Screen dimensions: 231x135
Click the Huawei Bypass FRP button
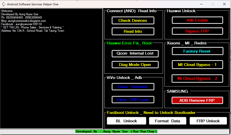pyautogui.click(x=197, y=31)
